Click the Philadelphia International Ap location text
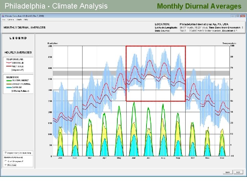The height and width of the screenshot is (185, 247). tap(204, 24)
